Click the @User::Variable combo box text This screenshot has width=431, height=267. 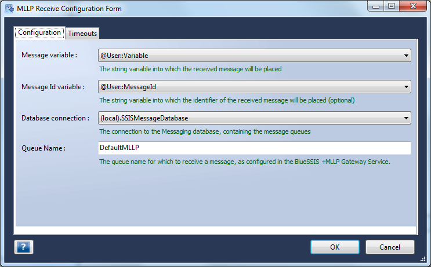[124, 56]
